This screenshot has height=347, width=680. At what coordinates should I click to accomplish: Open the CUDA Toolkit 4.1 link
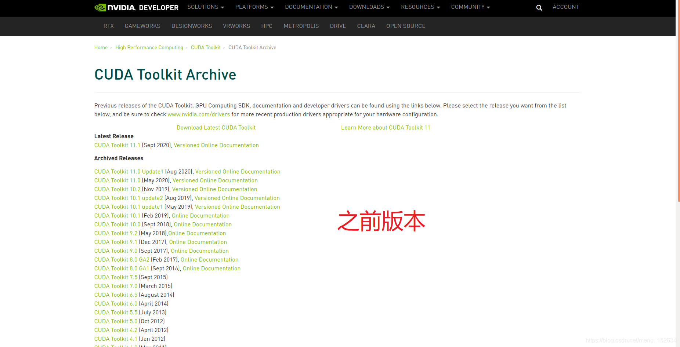116,339
